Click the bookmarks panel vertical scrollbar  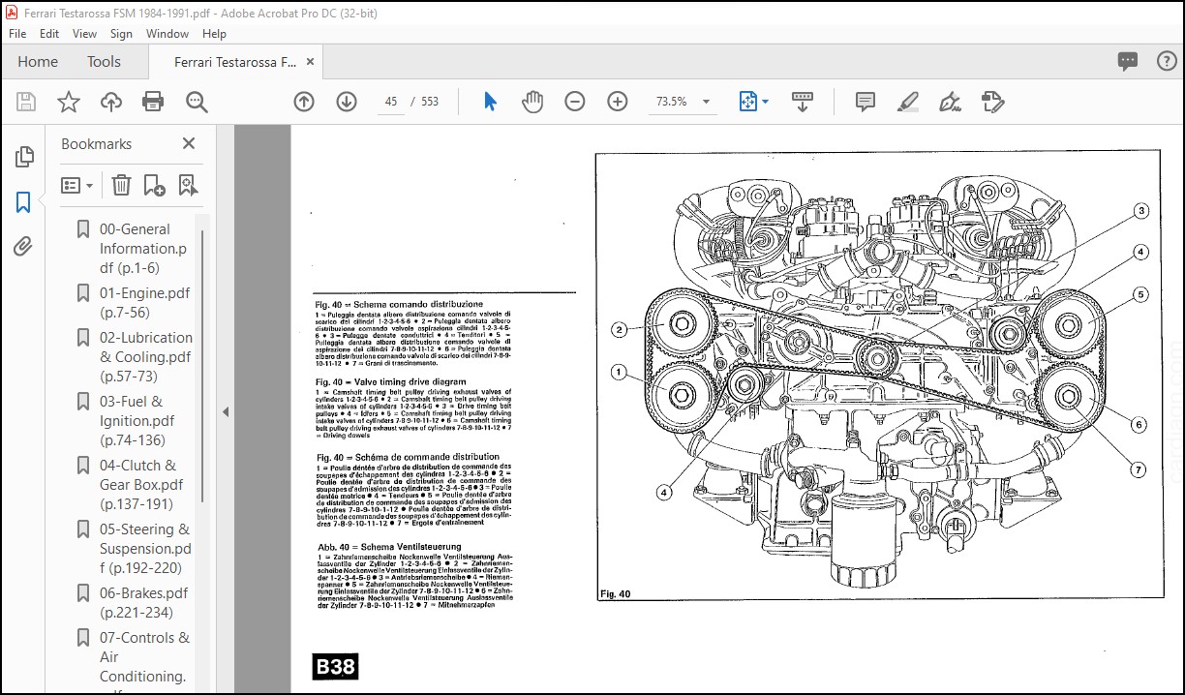click(x=203, y=366)
